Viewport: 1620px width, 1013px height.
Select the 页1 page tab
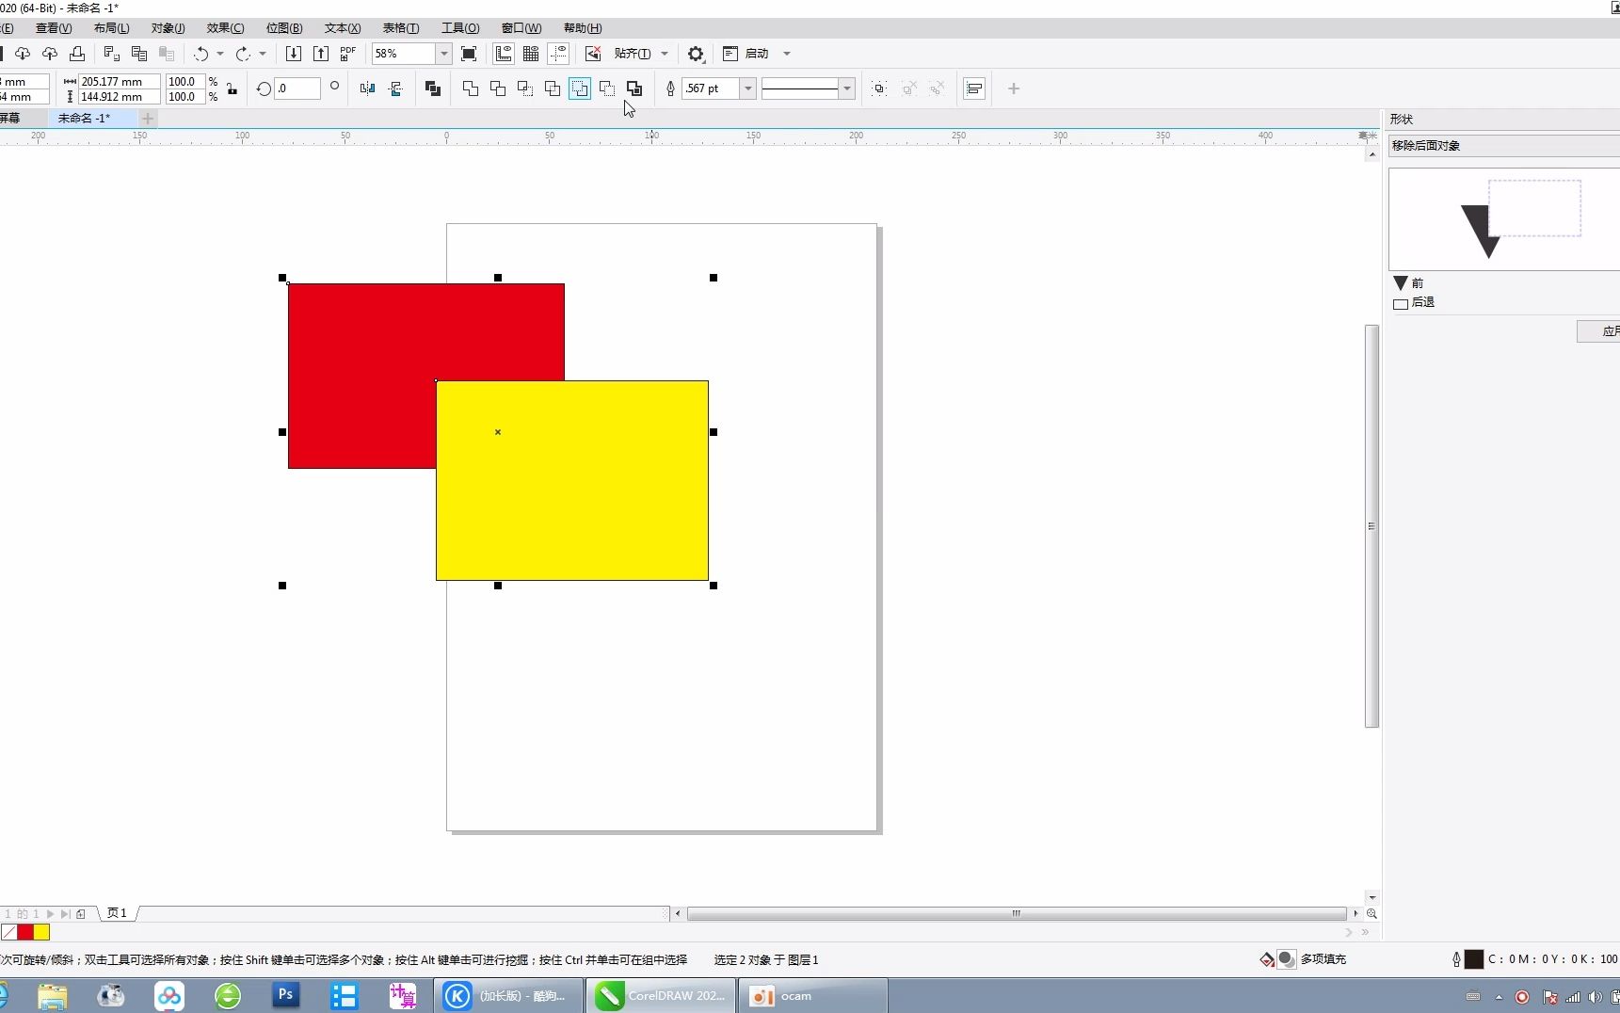117,913
